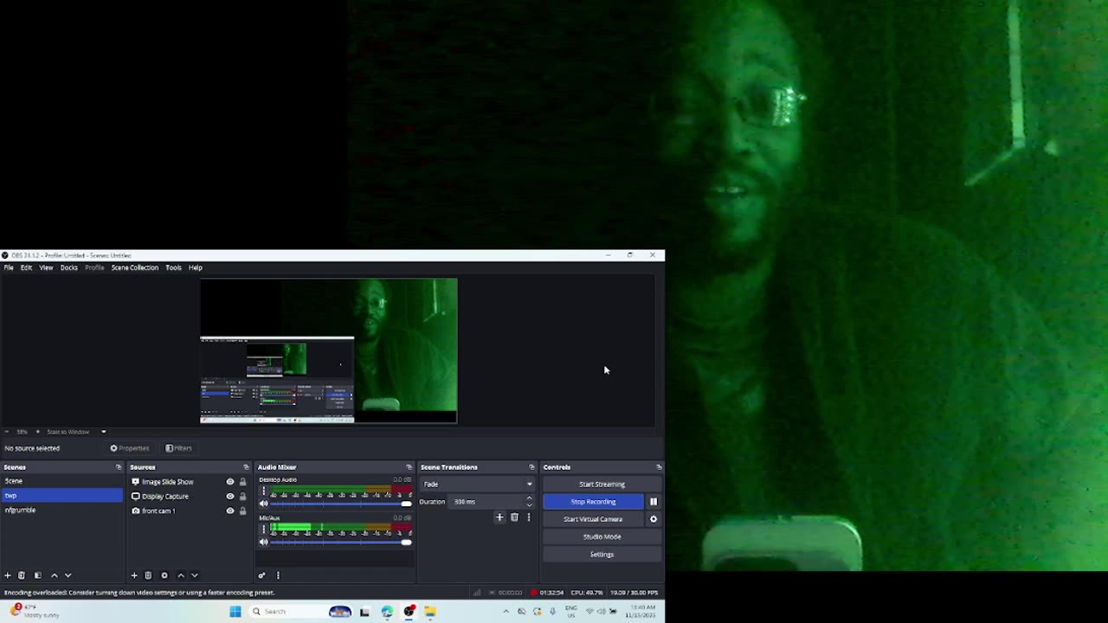Click the OBS preview canvas thumbnail
This screenshot has height=623, width=1108.
329,350
